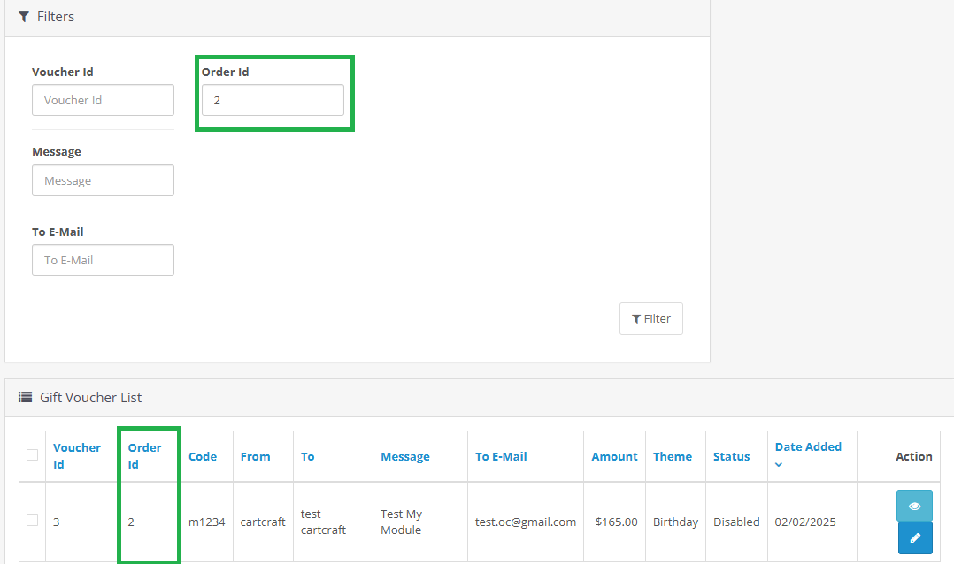
Task: Select the Message filter text box
Action: [103, 180]
